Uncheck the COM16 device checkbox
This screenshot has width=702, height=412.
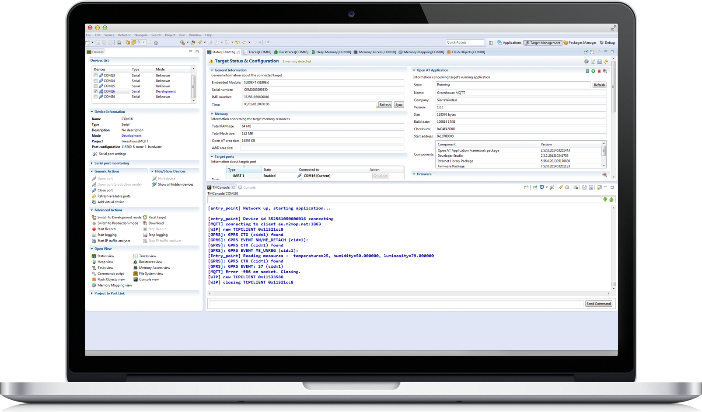pos(95,91)
